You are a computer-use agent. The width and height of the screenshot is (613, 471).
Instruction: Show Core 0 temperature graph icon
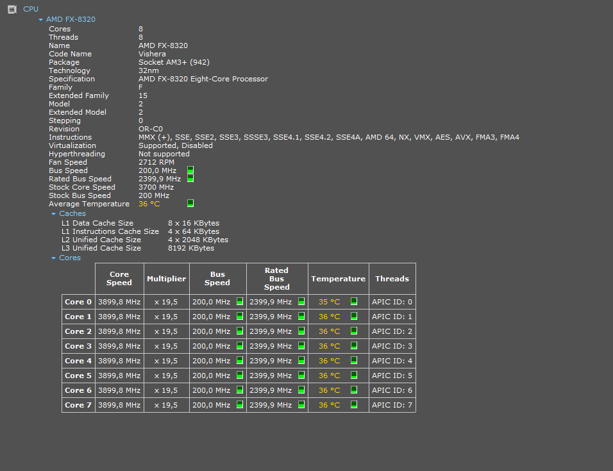pyautogui.click(x=354, y=301)
